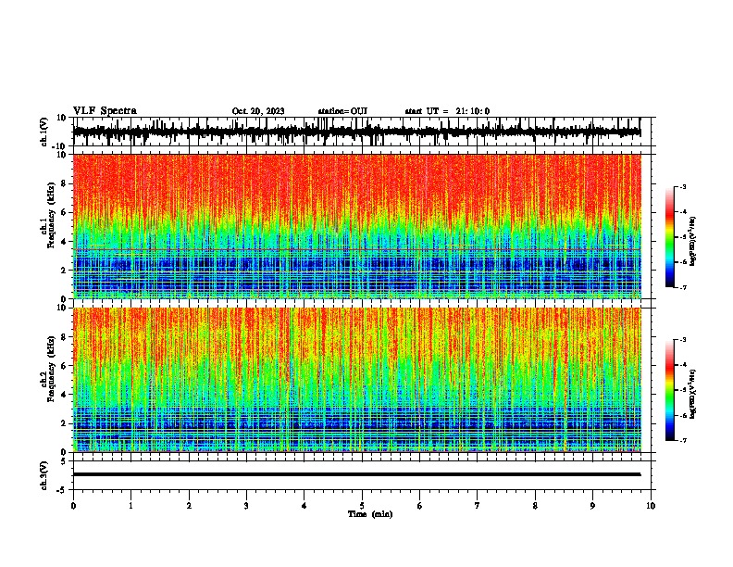Click the "5" tick on ch.3(V) axis
This screenshot has height=567, width=733.
tap(64, 461)
